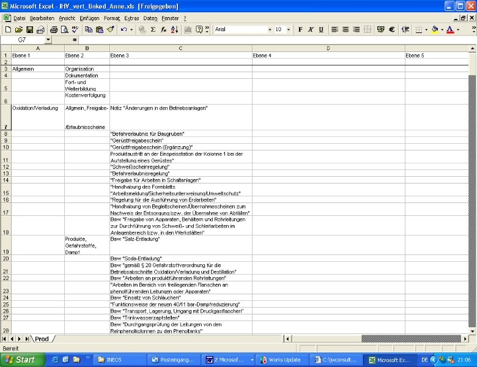Apply red font color A

(x=450, y=29)
